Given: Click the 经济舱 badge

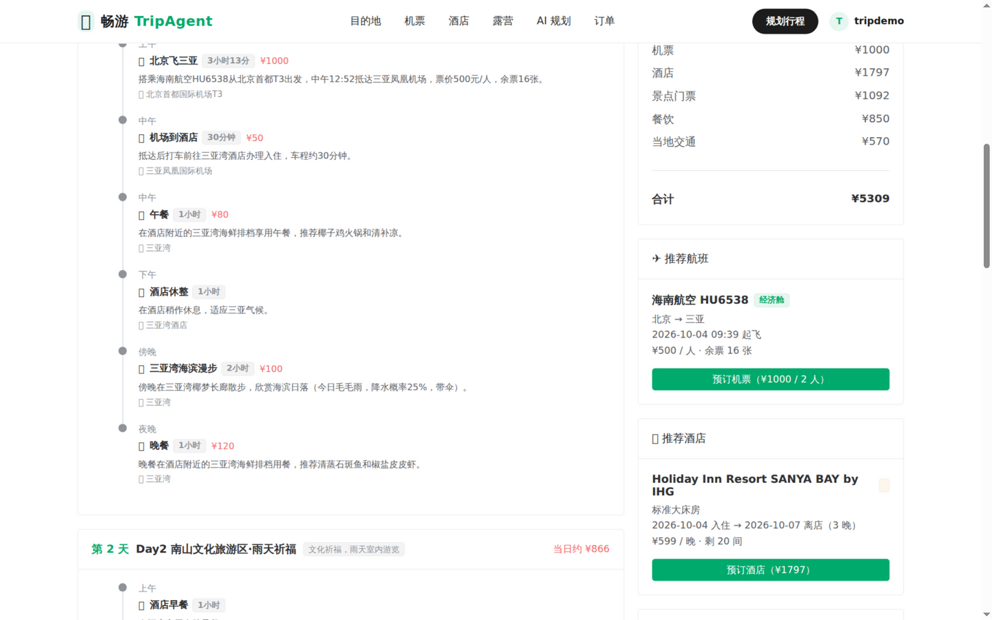Looking at the screenshot, I should [772, 300].
